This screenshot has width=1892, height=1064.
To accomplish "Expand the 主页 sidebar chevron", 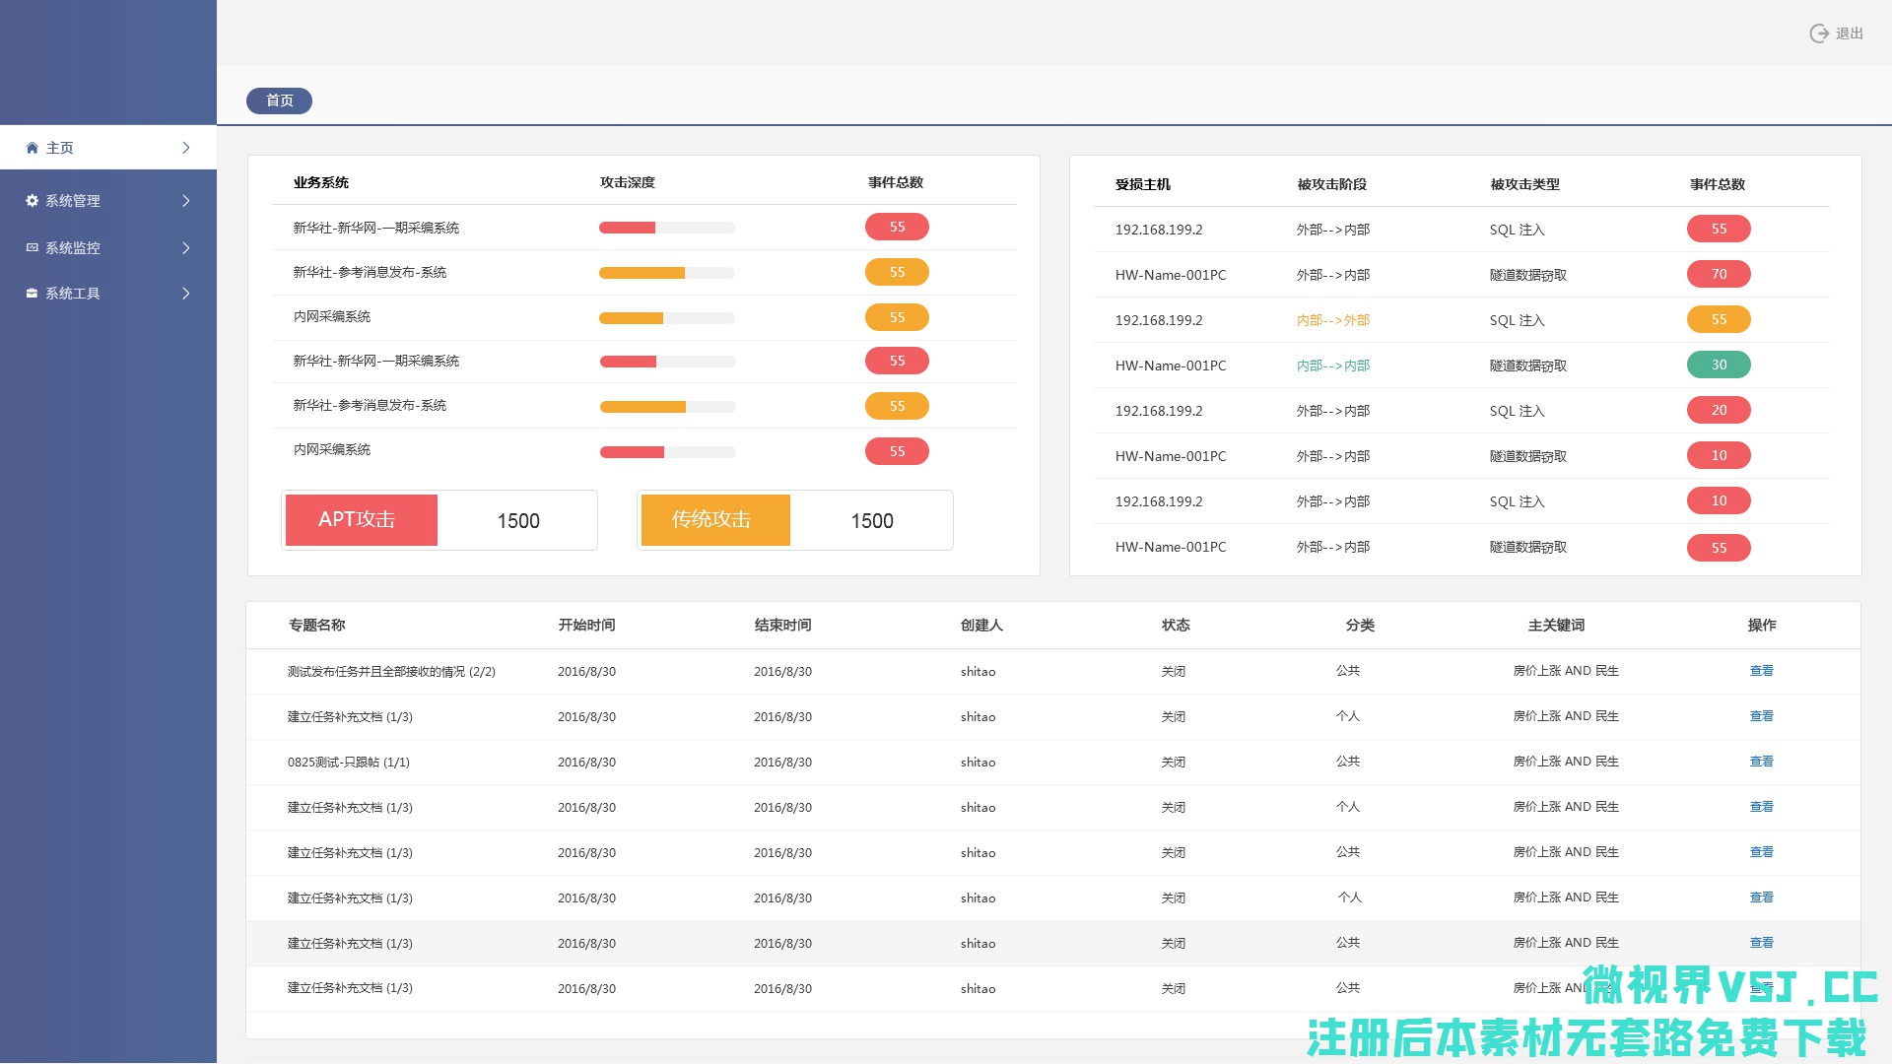I will coord(185,148).
